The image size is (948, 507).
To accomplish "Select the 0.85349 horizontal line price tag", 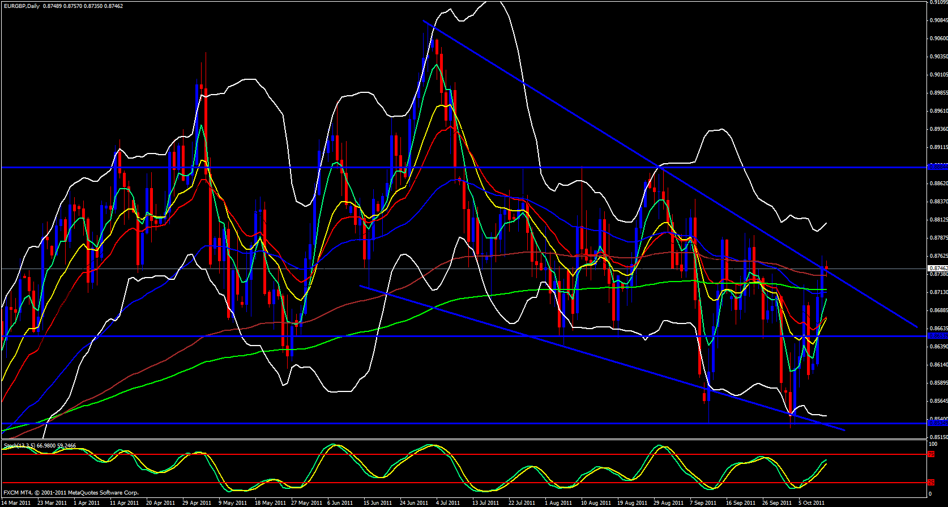I will click(x=938, y=423).
